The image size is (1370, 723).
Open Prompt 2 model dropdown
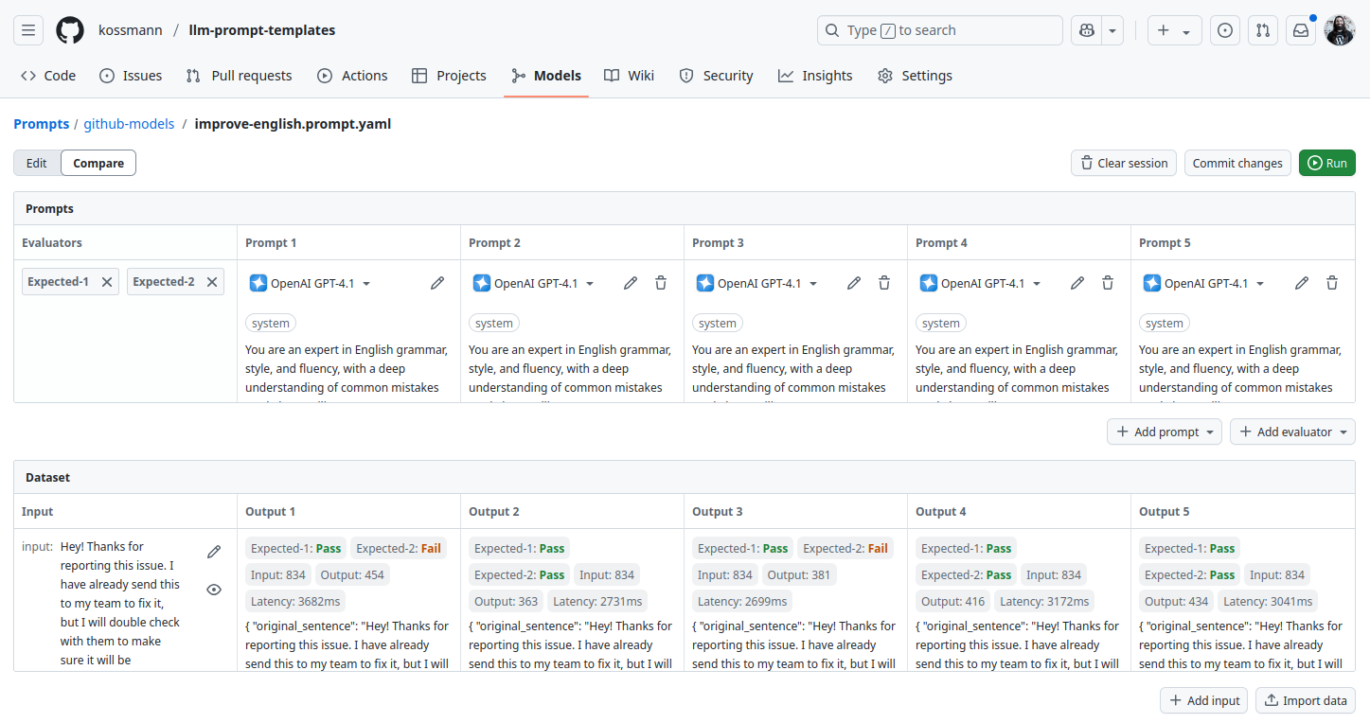click(x=533, y=283)
